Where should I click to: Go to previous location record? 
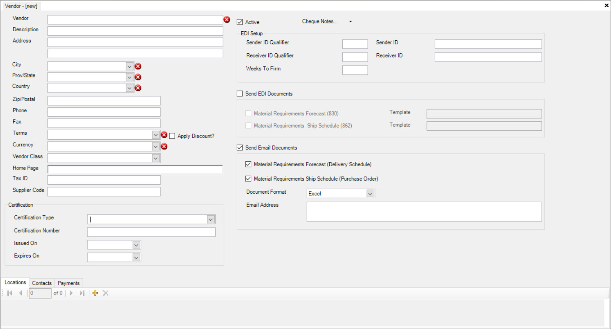21,293
